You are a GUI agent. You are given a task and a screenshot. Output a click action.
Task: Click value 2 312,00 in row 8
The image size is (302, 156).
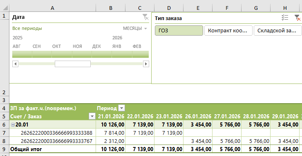[111, 141]
